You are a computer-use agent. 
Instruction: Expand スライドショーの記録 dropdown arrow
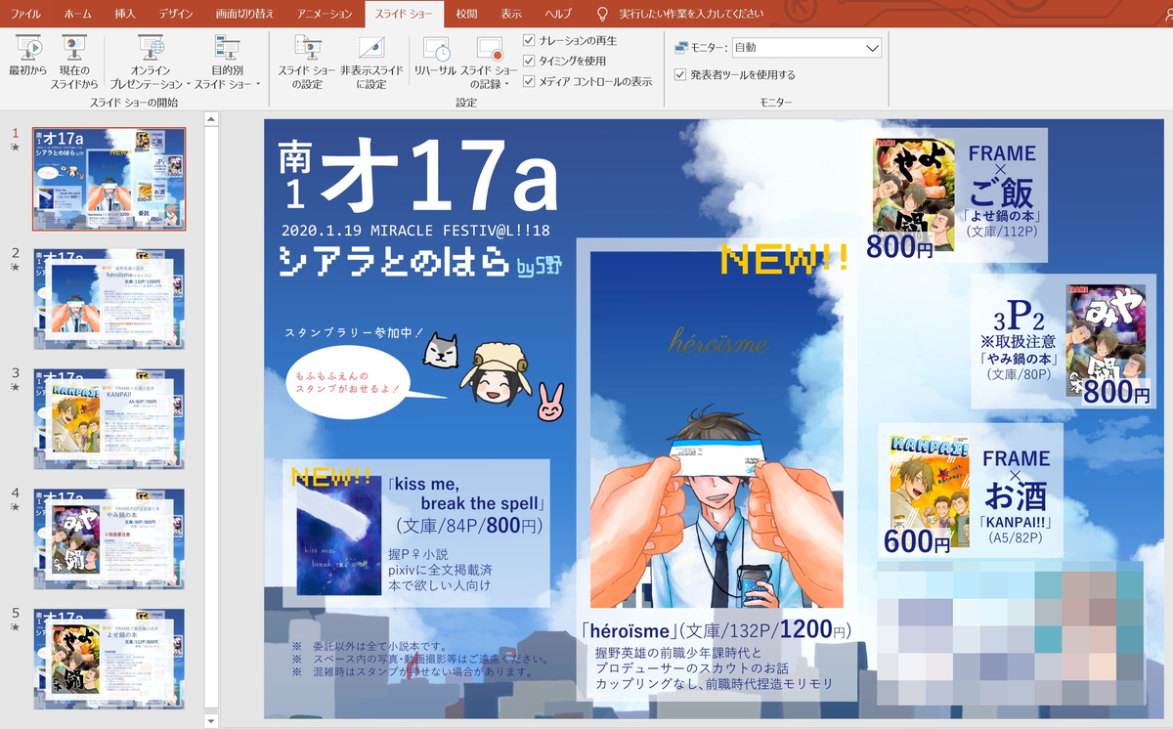(x=506, y=85)
